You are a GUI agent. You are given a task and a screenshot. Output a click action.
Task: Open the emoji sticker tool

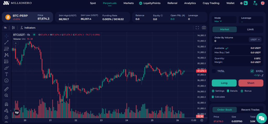click(x=7, y=81)
